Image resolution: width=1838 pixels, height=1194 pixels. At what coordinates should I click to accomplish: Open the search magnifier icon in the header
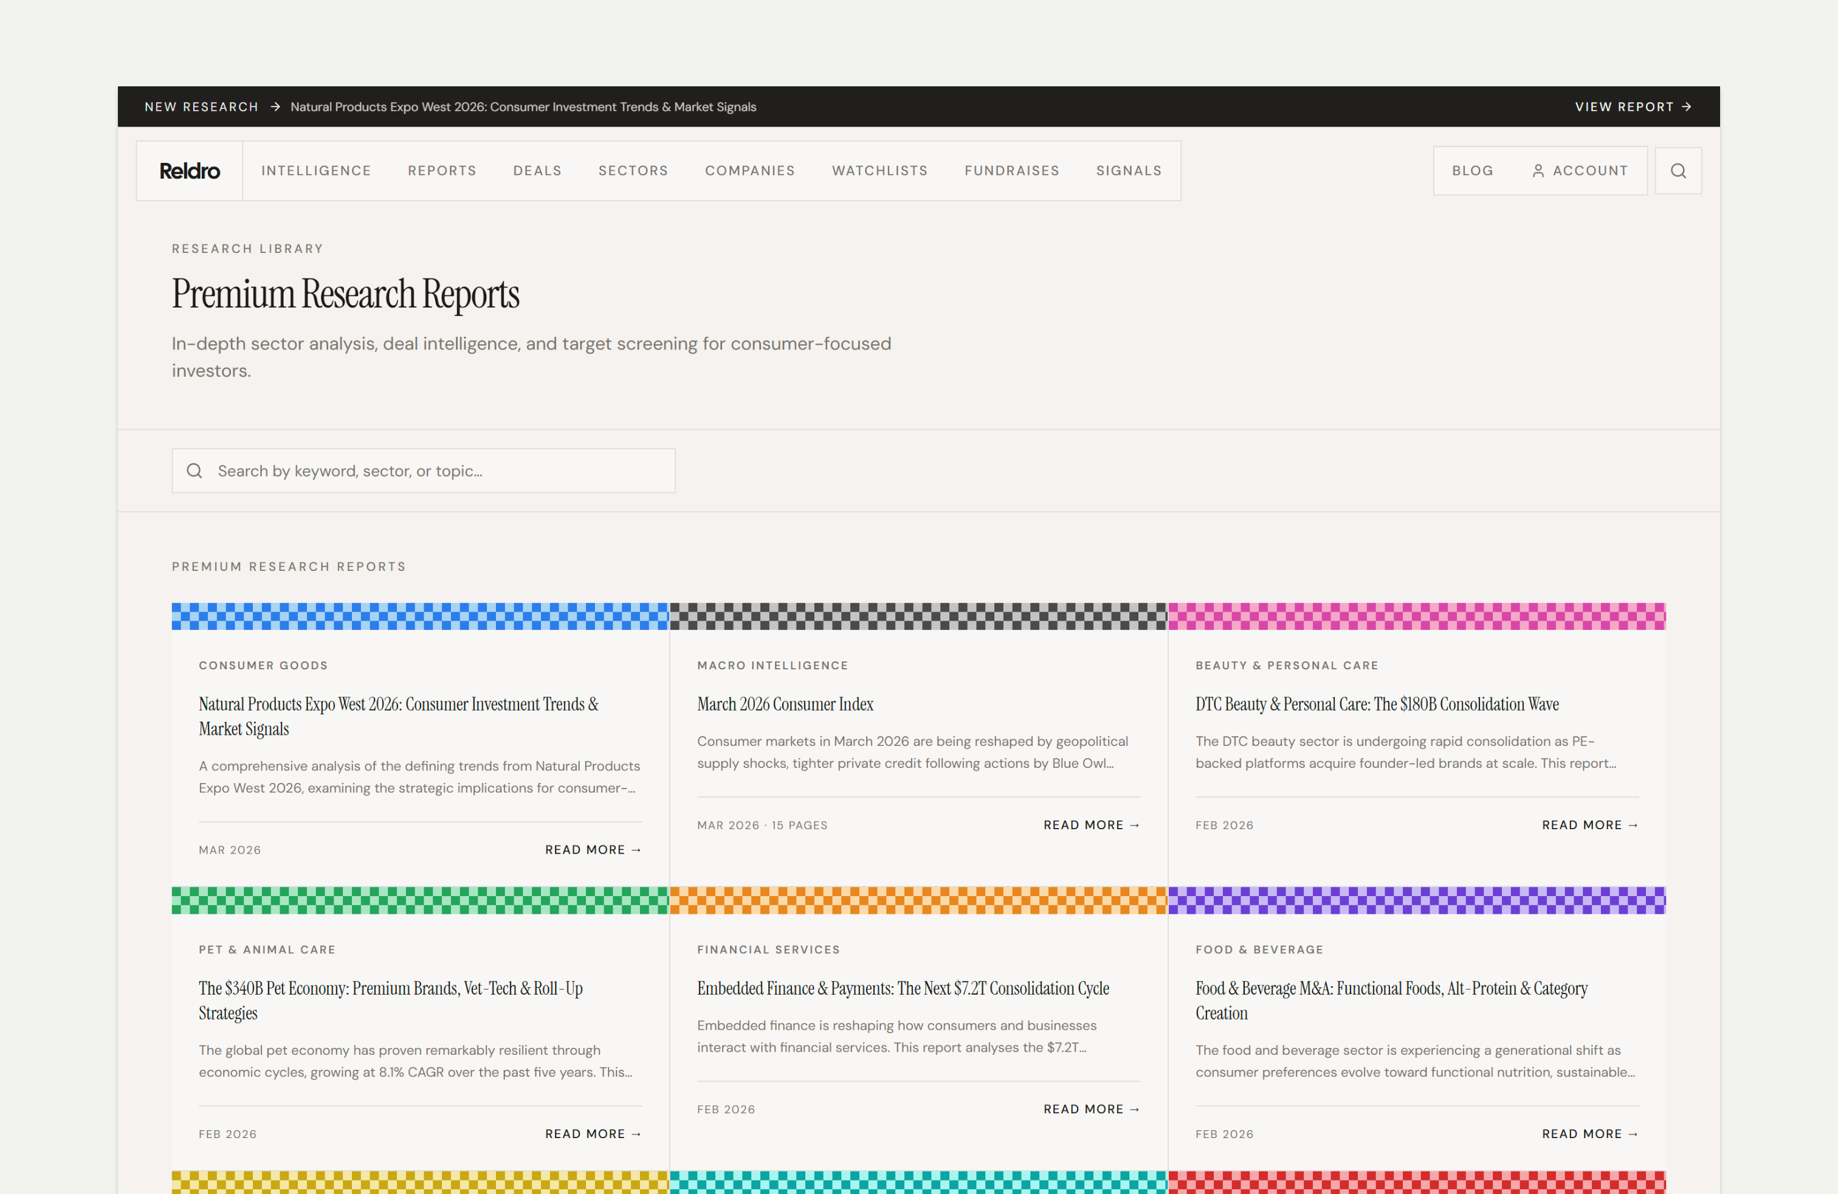[x=1678, y=170]
